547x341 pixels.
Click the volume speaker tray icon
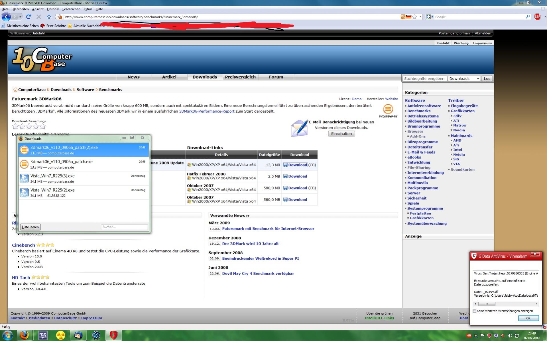tap(510, 336)
